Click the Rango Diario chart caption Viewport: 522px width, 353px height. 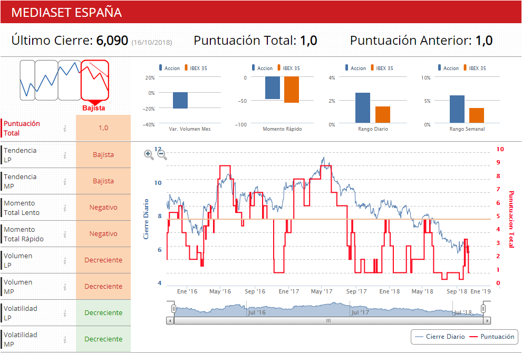click(373, 129)
